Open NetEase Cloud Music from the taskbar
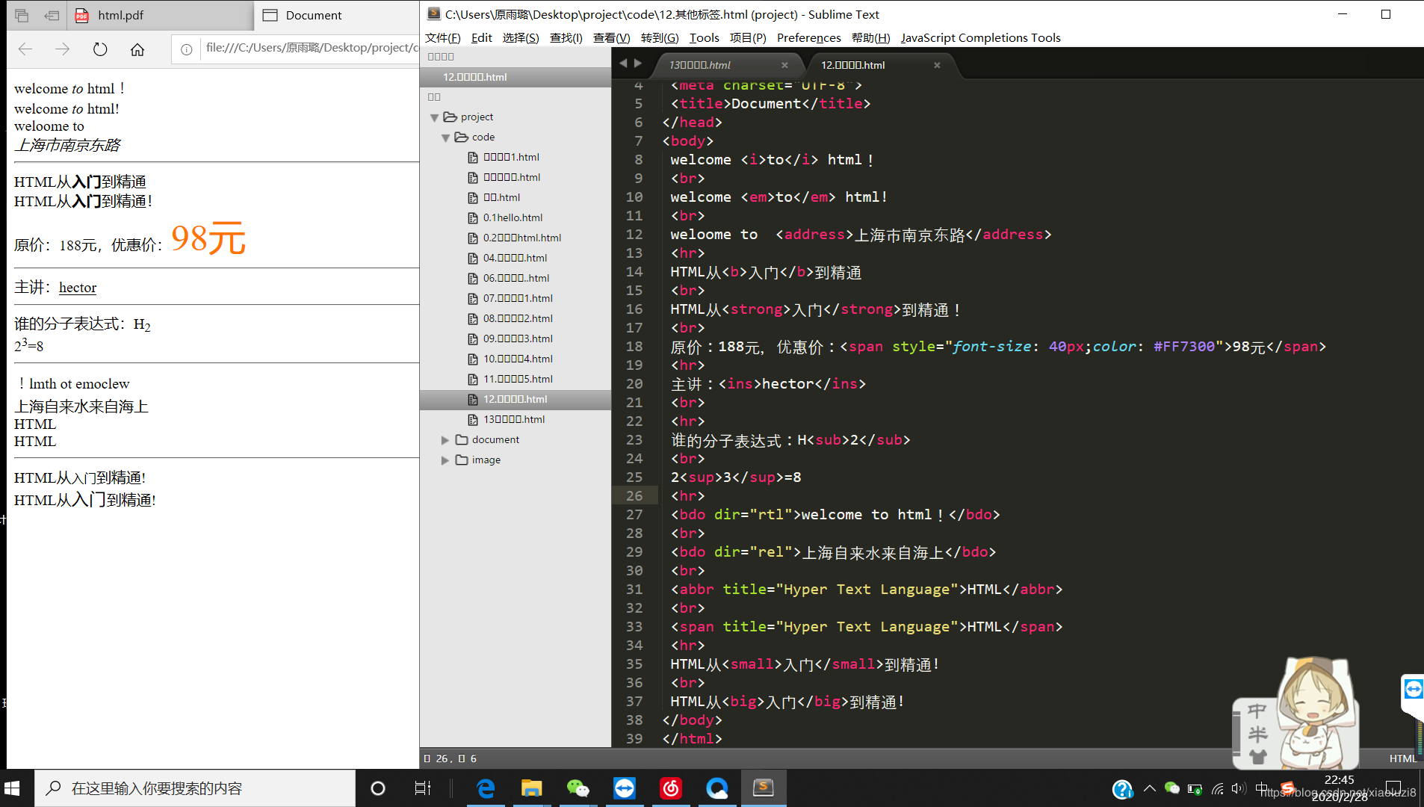This screenshot has height=807, width=1424. pyautogui.click(x=670, y=788)
